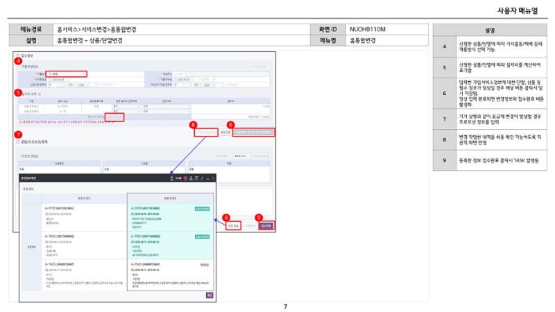Click the date field in the 개통요청정보 left column
This screenshot has height=312, width=555.
[x=58, y=80]
